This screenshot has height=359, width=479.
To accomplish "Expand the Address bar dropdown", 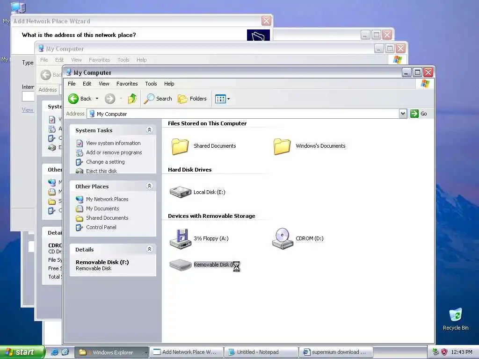I will [403, 114].
